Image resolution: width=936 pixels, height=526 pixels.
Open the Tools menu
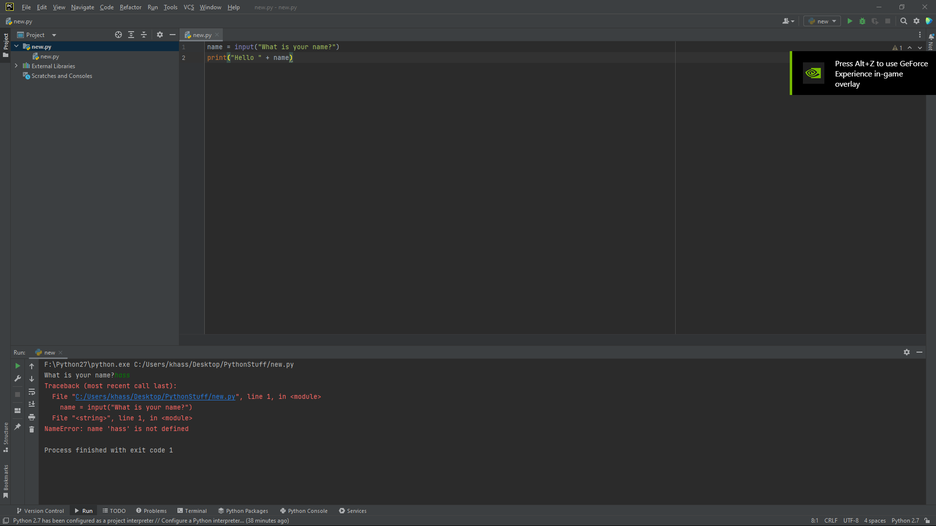(171, 7)
